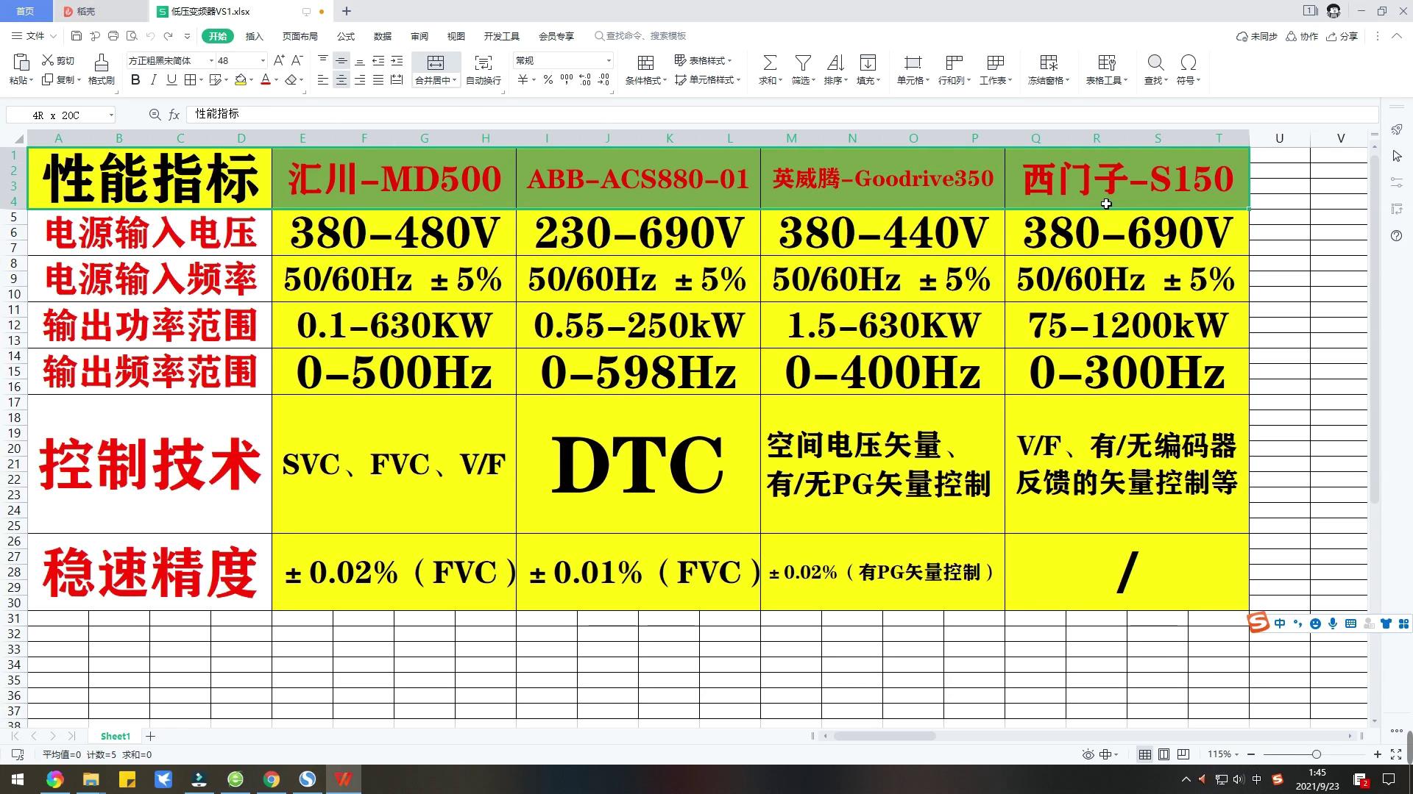Image resolution: width=1413 pixels, height=794 pixels.
Task: Click the Wrap Text (自动换行) icon
Action: [x=483, y=63]
